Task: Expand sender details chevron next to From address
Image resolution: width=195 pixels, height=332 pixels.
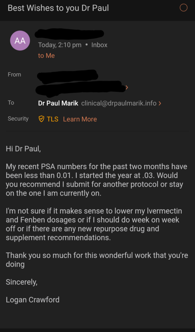Action: coord(127,88)
